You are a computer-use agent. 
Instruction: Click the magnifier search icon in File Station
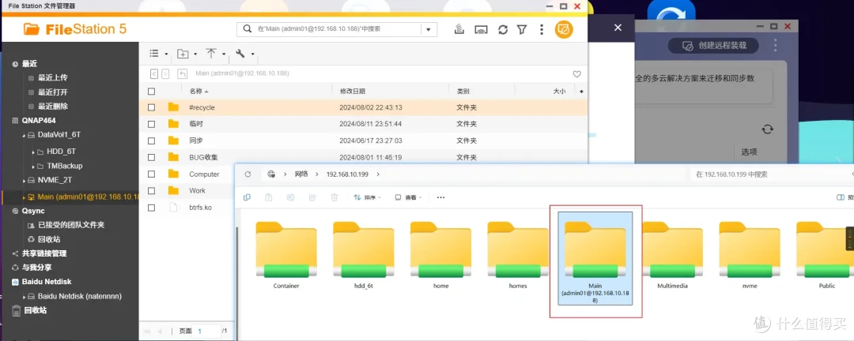tap(248, 29)
